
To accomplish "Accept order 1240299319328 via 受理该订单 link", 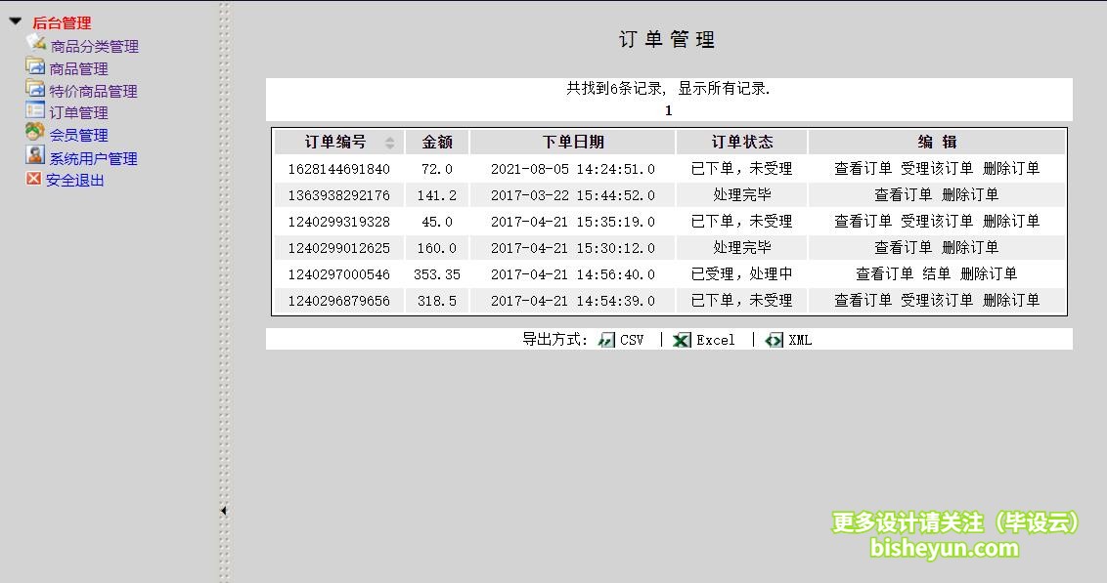I will [936, 221].
